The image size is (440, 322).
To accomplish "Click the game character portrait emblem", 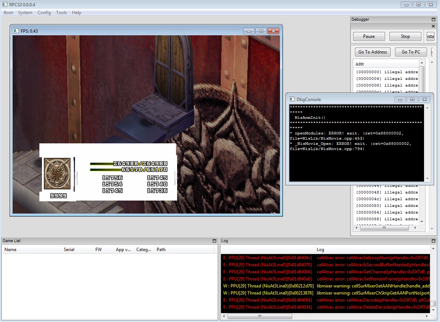I will [57, 173].
